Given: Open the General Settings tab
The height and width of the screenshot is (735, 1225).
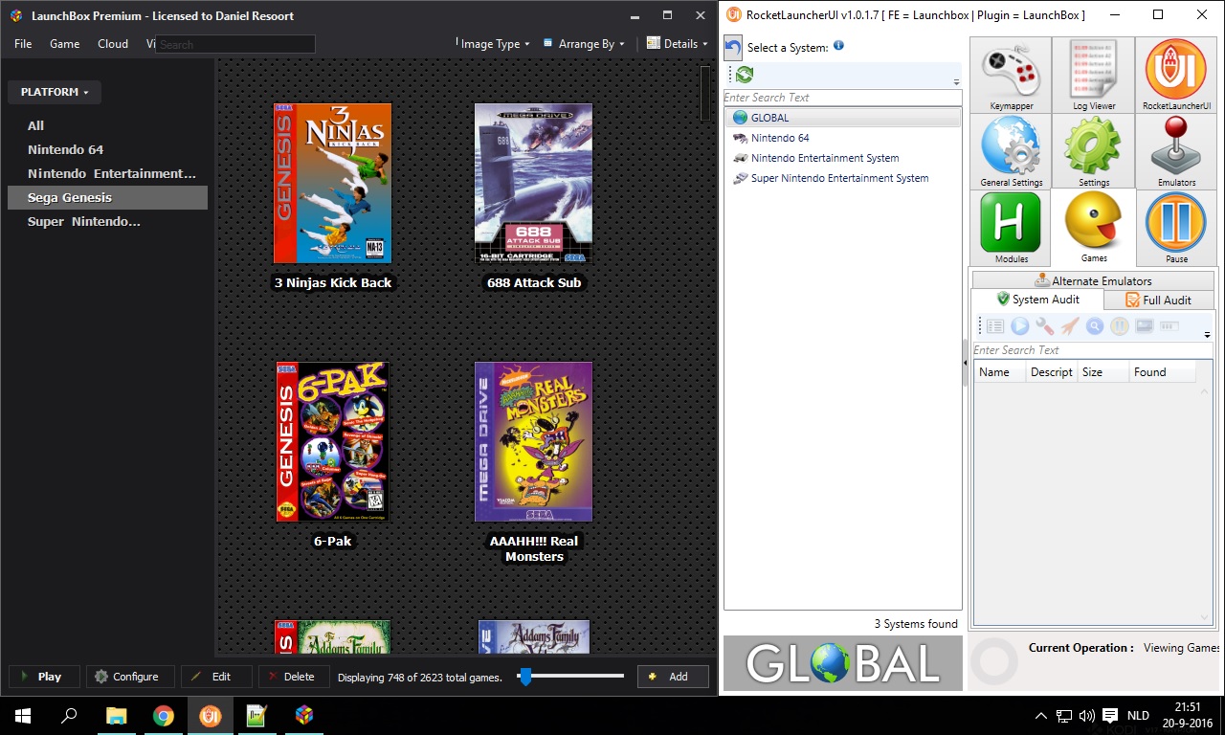Looking at the screenshot, I should coord(1011,151).
